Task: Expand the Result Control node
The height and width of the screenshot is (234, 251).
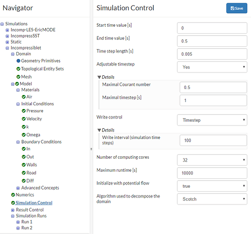Action: 13,210
